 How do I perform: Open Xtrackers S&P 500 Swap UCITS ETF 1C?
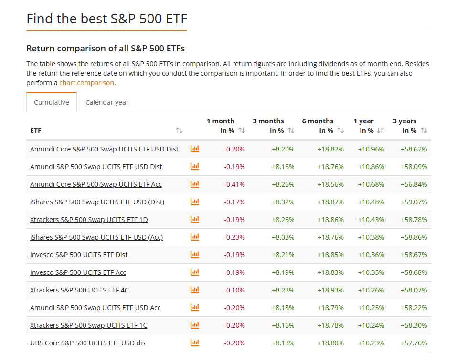pos(88,325)
